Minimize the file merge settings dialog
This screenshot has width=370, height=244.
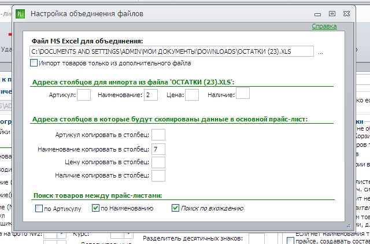coord(317,14)
